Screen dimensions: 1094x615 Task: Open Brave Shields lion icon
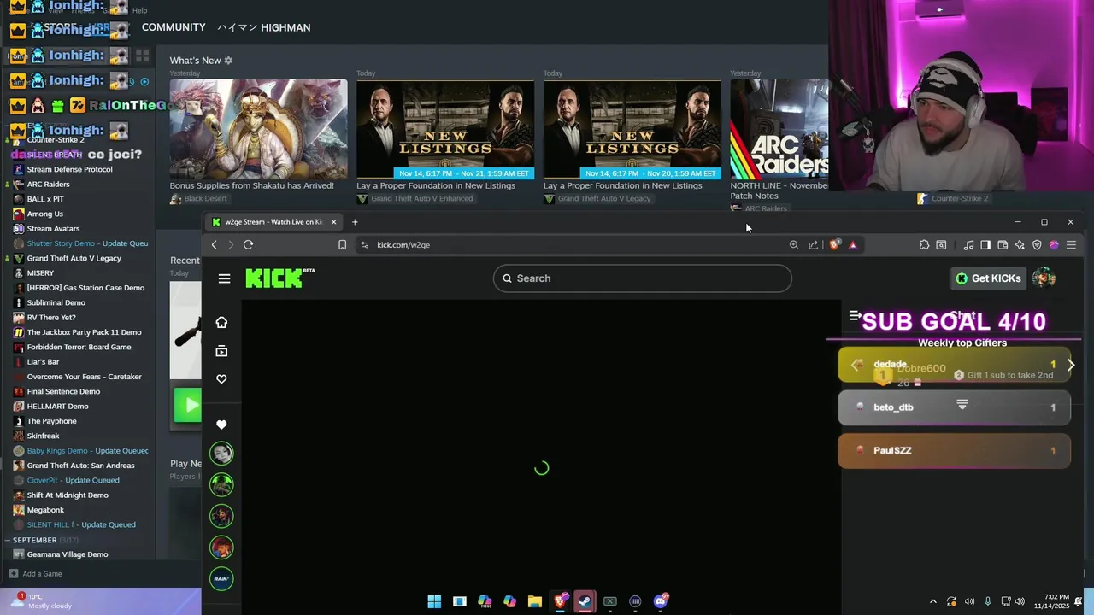pos(835,245)
